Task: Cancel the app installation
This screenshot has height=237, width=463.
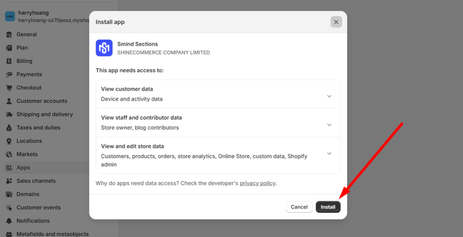Action: coord(299,207)
